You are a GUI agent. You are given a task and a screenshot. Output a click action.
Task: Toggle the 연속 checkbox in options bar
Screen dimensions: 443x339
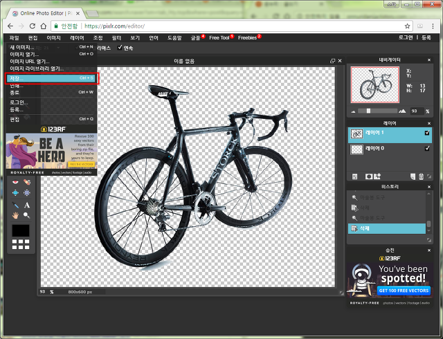tap(120, 48)
